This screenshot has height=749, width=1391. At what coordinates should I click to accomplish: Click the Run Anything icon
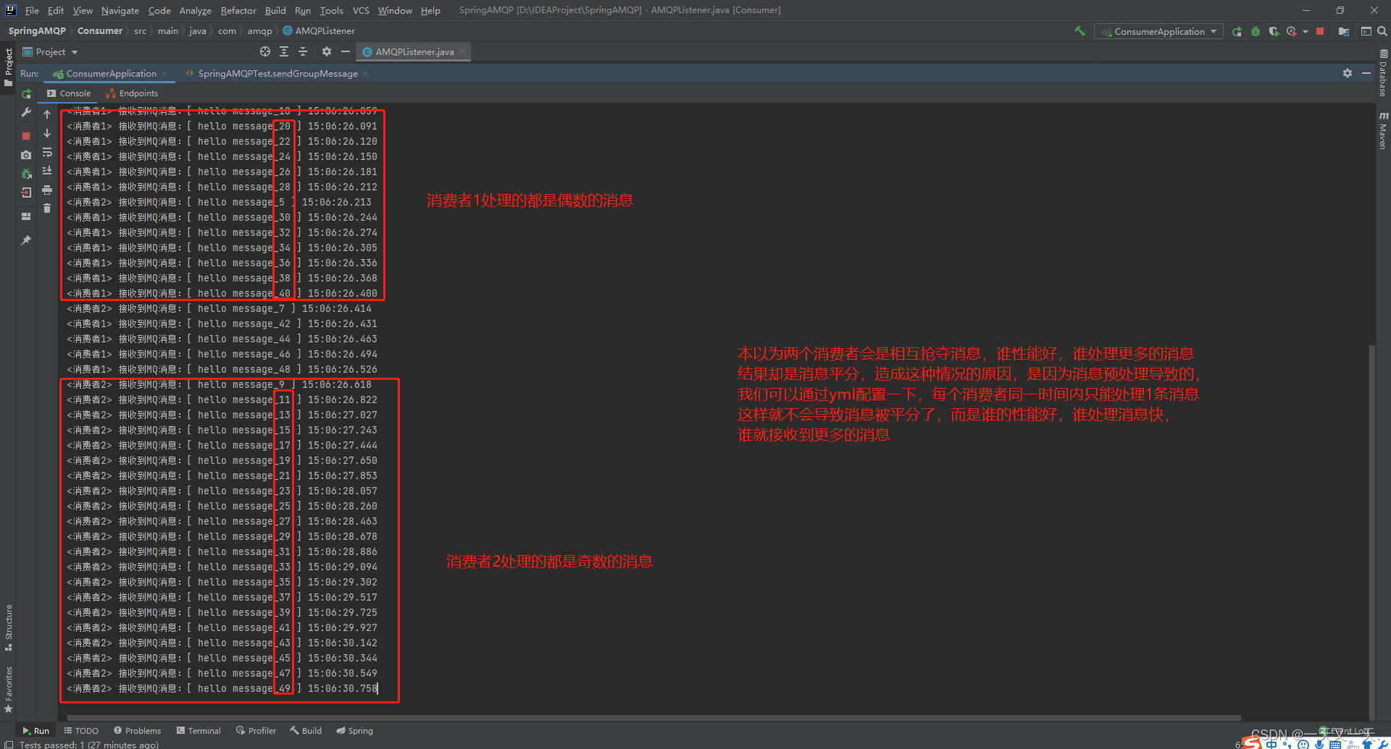pos(1366,31)
